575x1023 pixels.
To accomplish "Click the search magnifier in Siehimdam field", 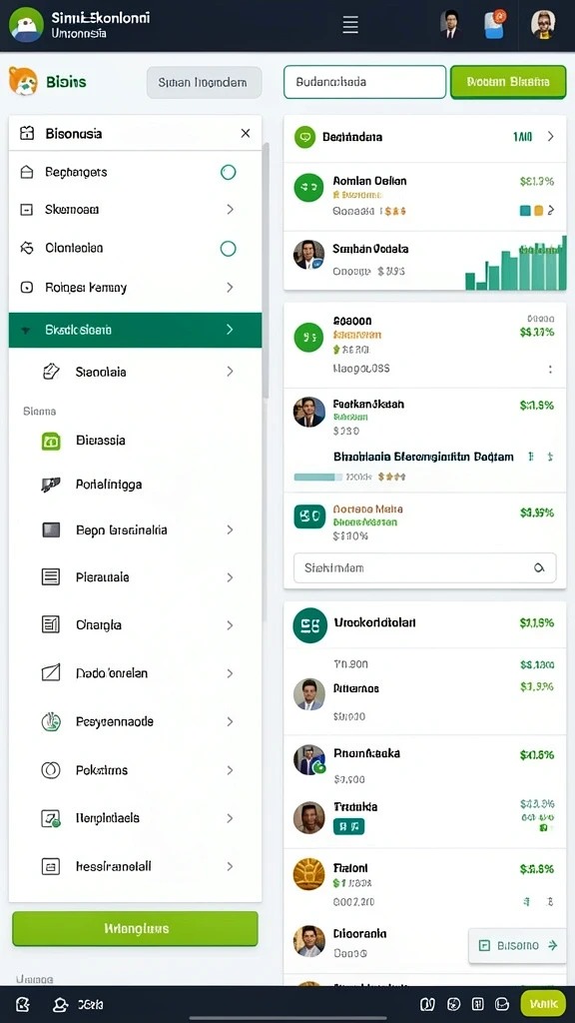I will 539,568.
